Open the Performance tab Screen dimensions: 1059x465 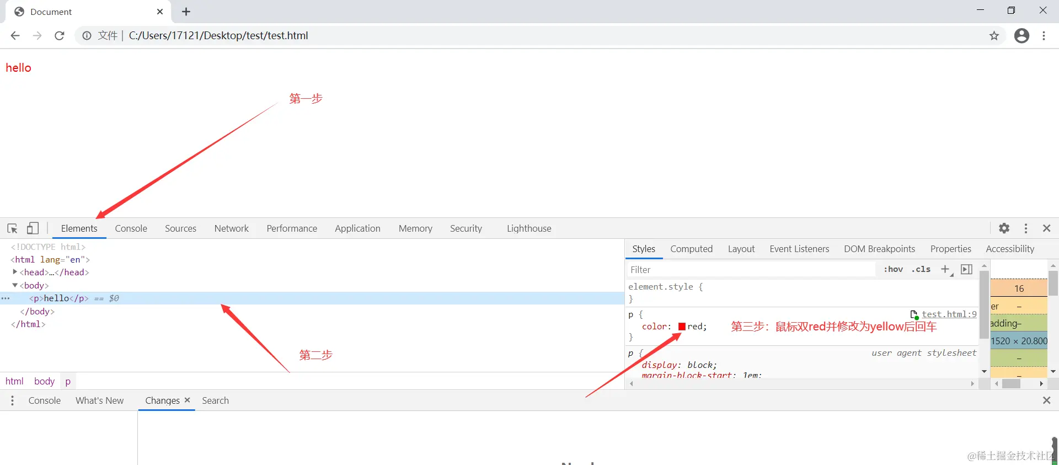(x=292, y=228)
